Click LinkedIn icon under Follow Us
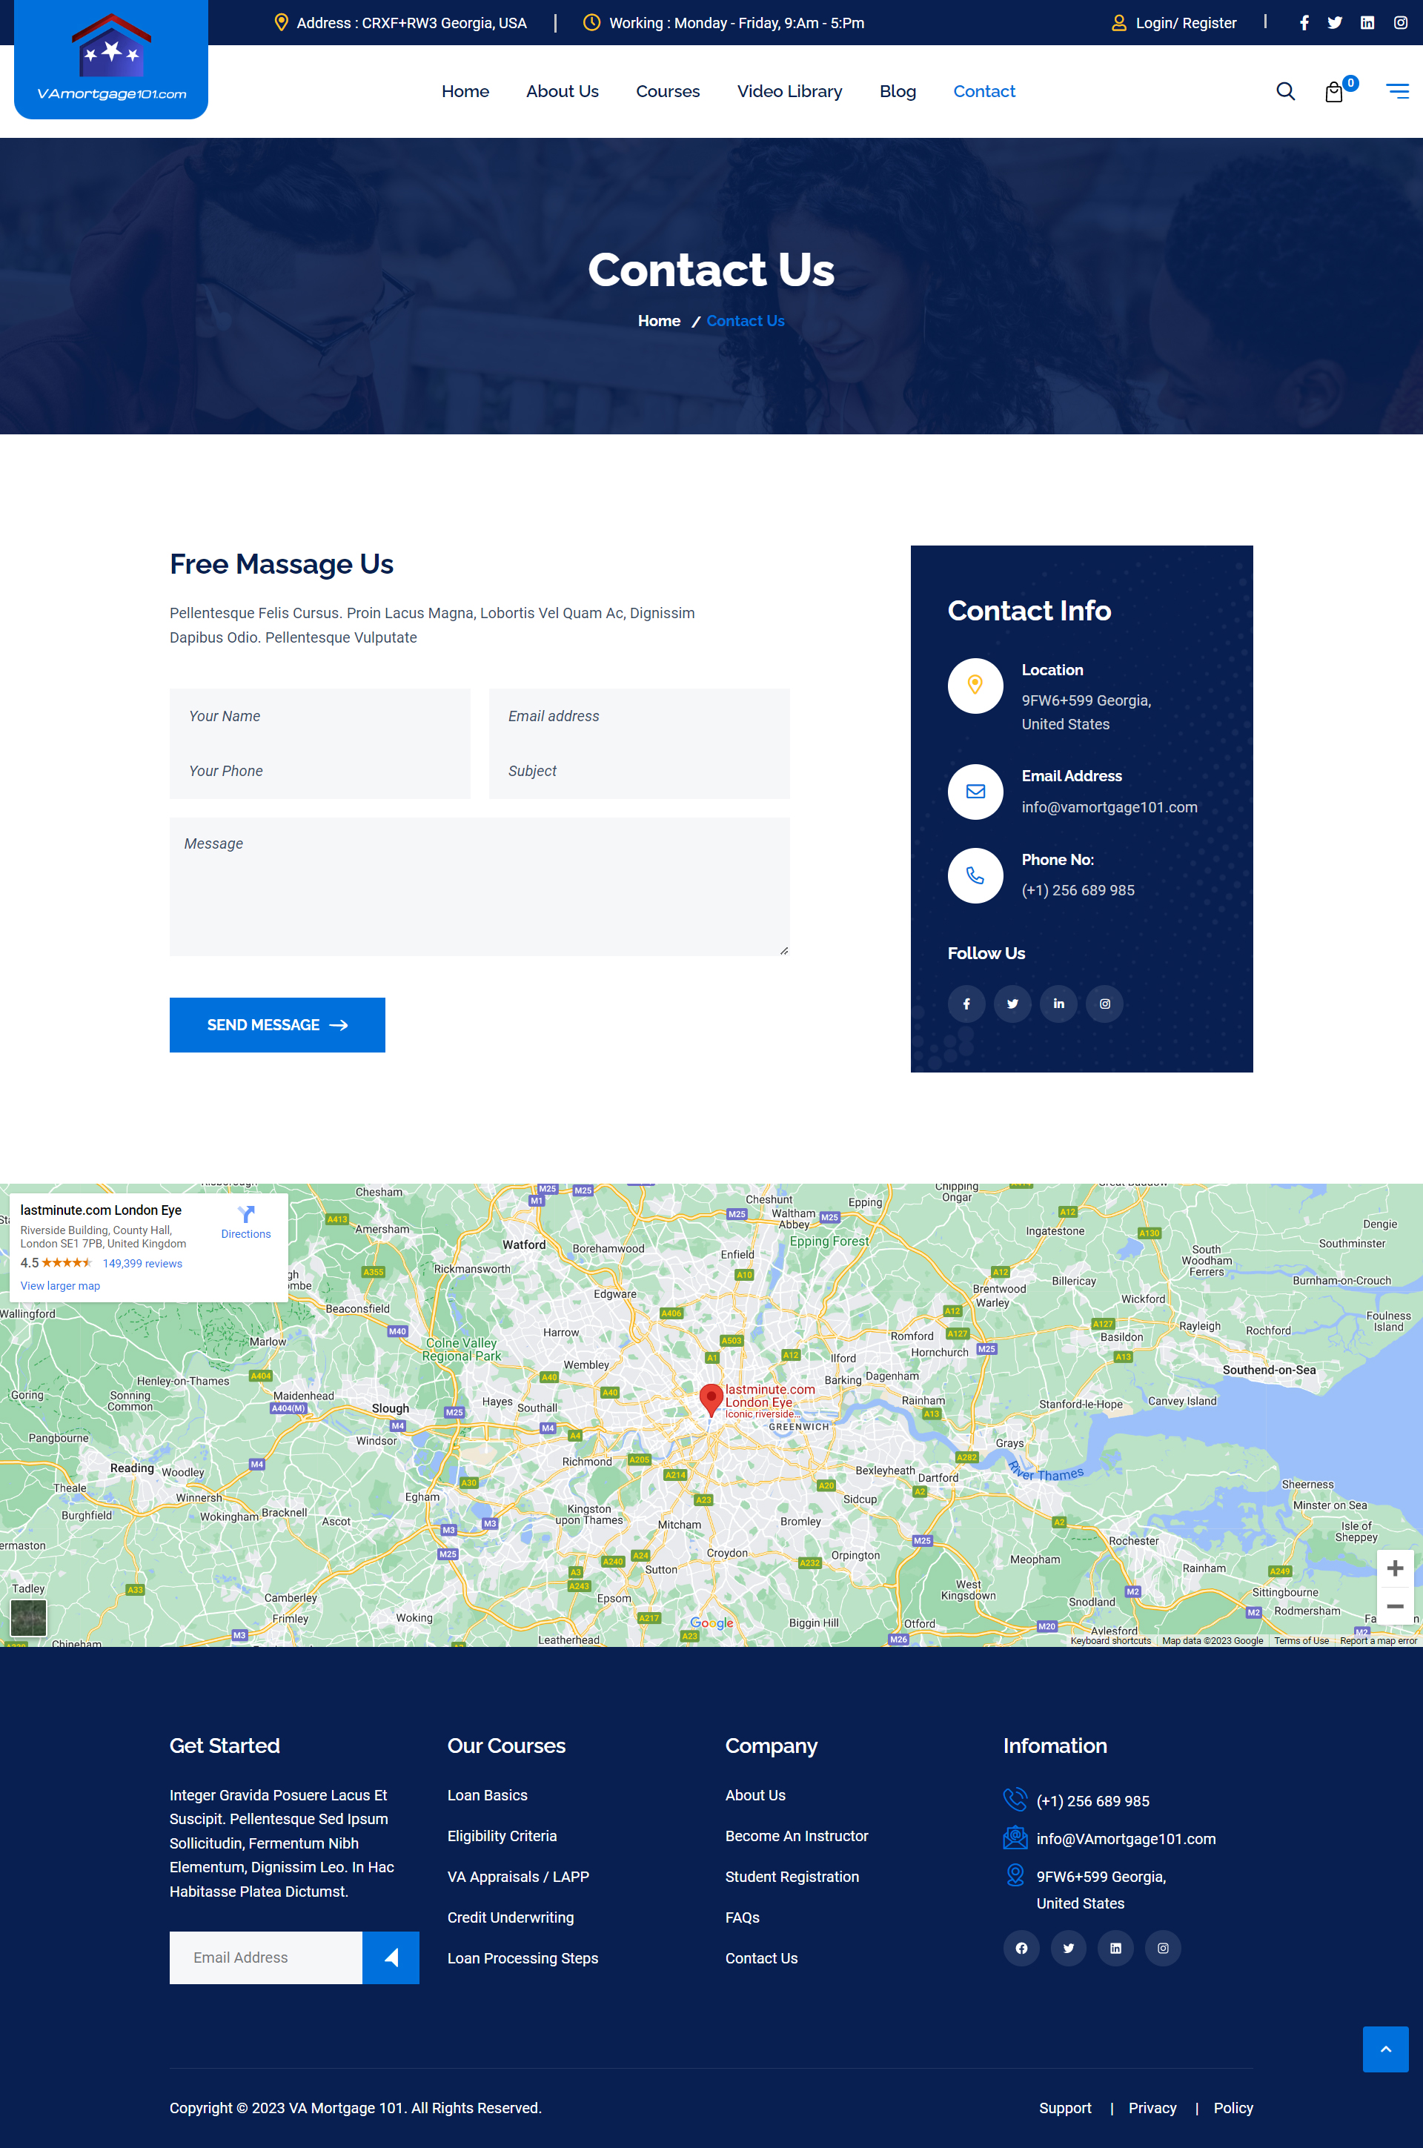The height and width of the screenshot is (2148, 1423). click(x=1058, y=1004)
